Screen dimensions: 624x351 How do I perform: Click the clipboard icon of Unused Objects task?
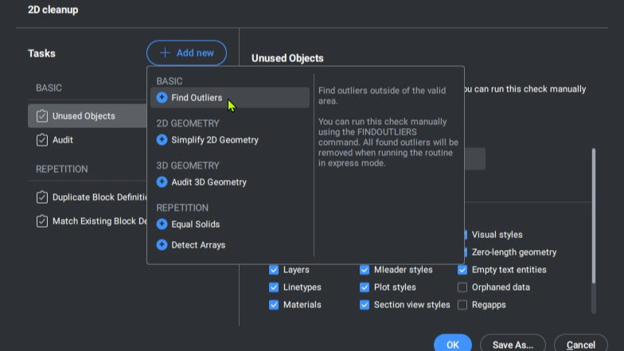pos(41,116)
